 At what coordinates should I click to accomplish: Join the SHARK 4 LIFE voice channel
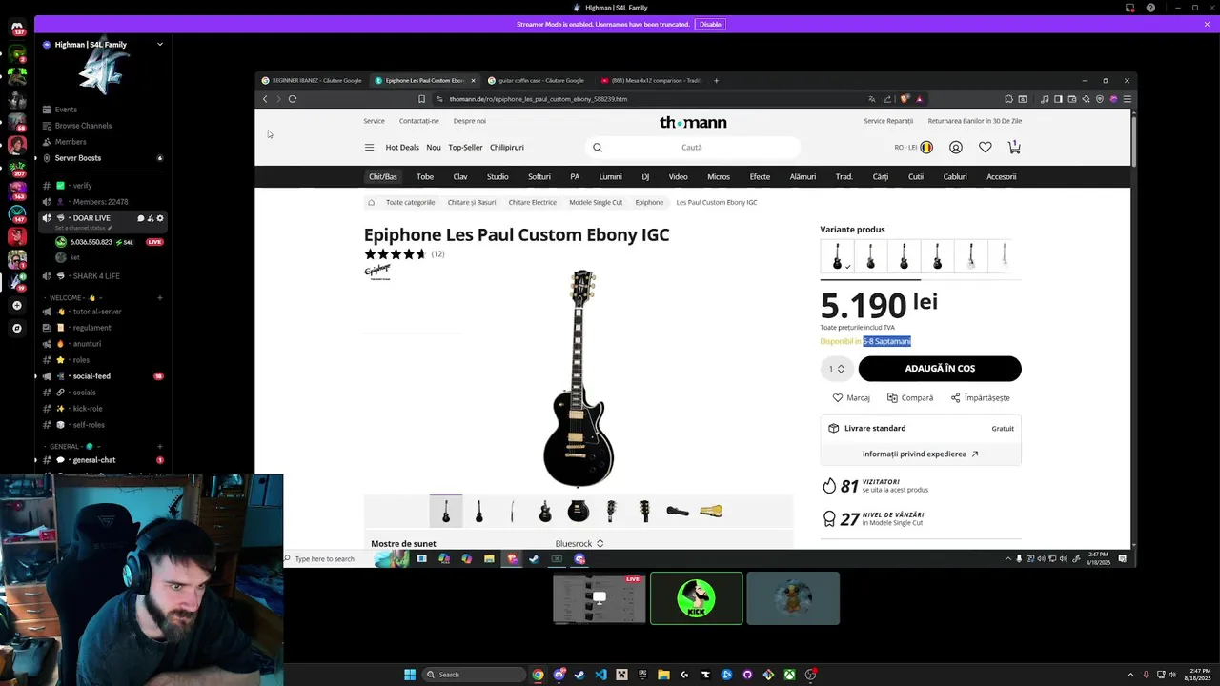96,276
